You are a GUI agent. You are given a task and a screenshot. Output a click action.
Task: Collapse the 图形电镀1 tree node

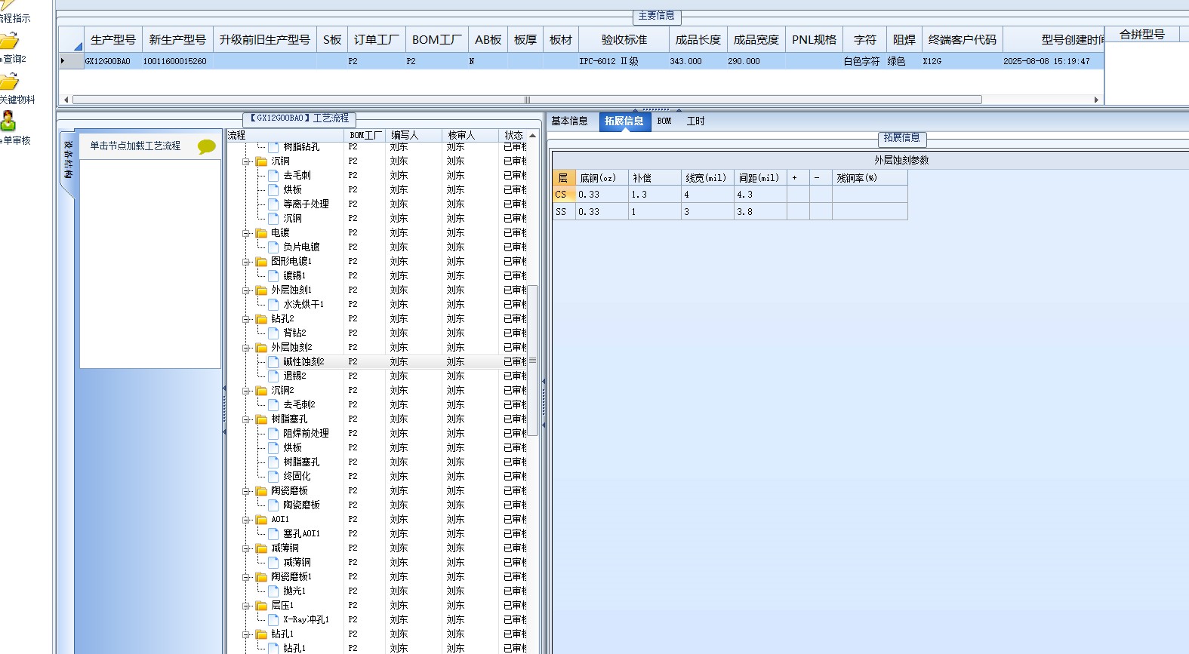point(246,262)
